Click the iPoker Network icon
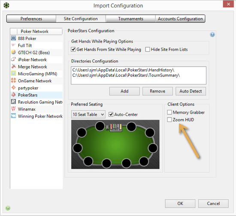236x216 pixels. click(x=14, y=59)
